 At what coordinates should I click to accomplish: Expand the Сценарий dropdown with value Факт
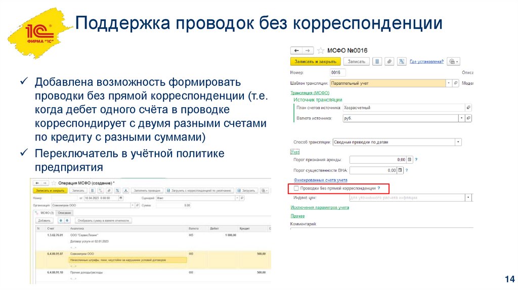coord(237,198)
